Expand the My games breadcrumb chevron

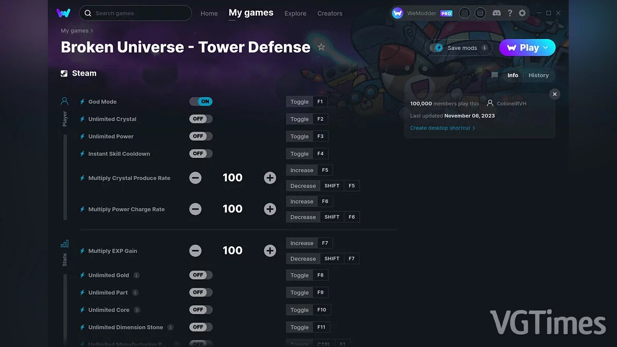(92, 31)
